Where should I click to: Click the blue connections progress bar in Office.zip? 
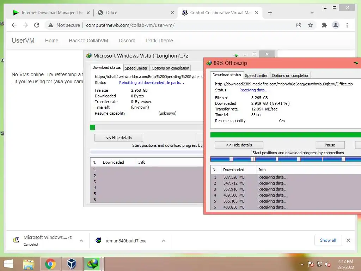coord(286,159)
